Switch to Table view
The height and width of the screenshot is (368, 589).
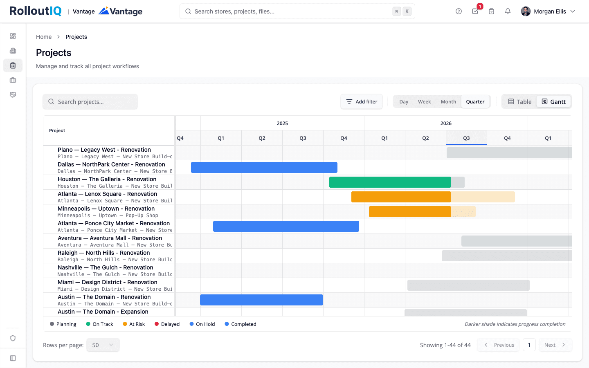pyautogui.click(x=520, y=102)
